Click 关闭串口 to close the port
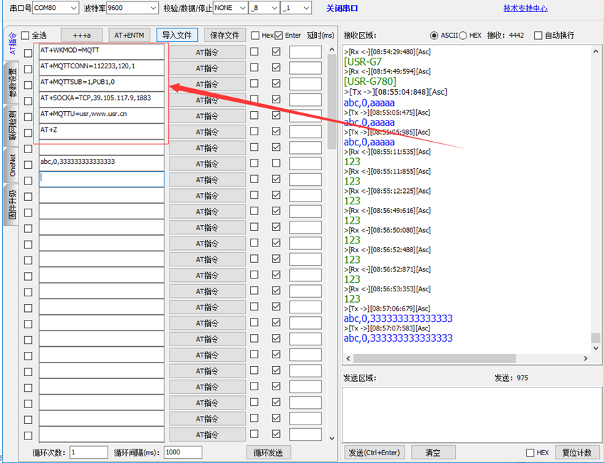 pos(342,9)
